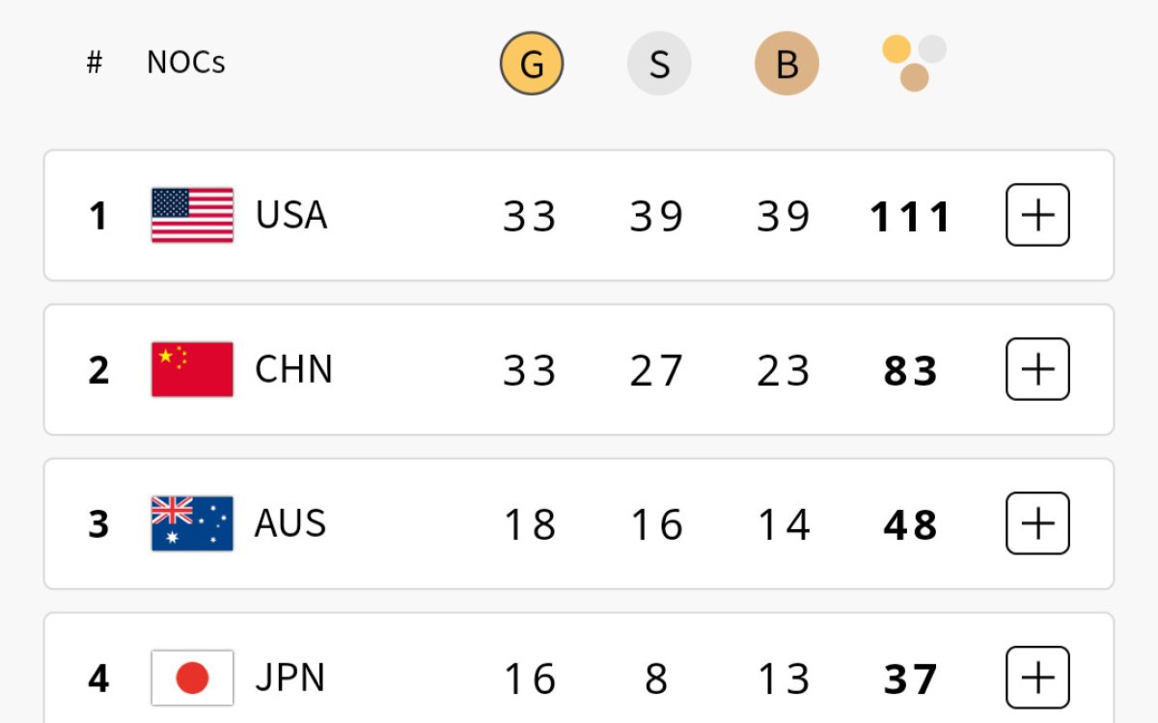Click the # rank column header

pyautogui.click(x=94, y=63)
